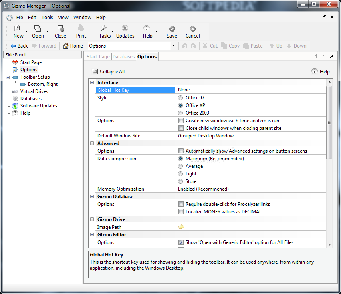Open the address bar Options dropdown
The width and height of the screenshot is (341, 294).
[173, 46]
